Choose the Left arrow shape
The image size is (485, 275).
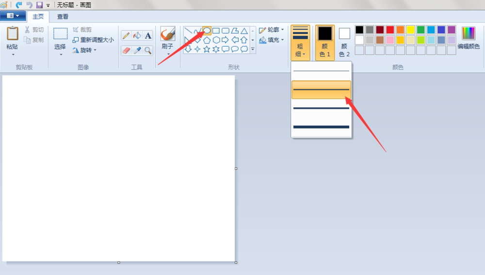tap(235, 40)
